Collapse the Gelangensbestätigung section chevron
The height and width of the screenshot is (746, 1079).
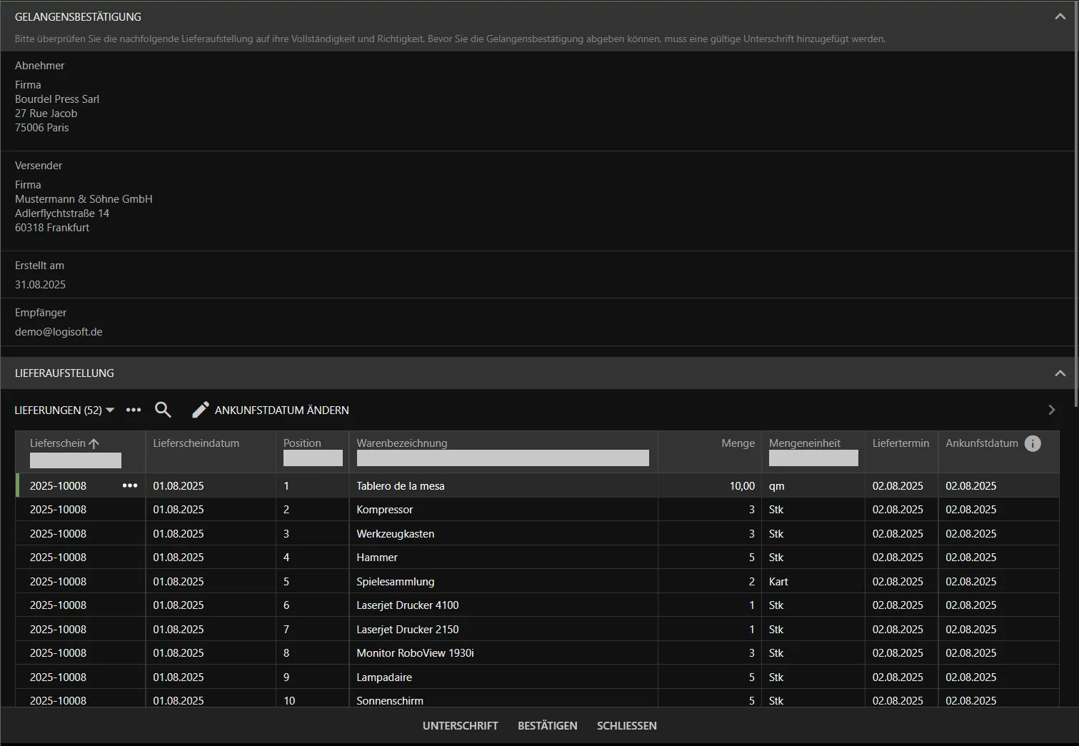coord(1060,16)
